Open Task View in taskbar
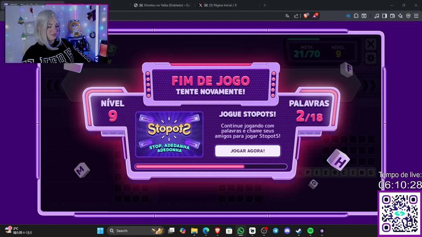This screenshot has height=237, width=422. [x=171, y=231]
